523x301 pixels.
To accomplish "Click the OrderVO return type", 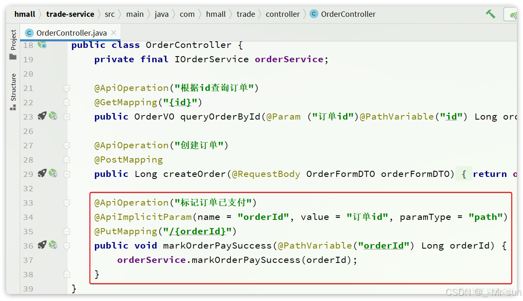I will 154,117.
